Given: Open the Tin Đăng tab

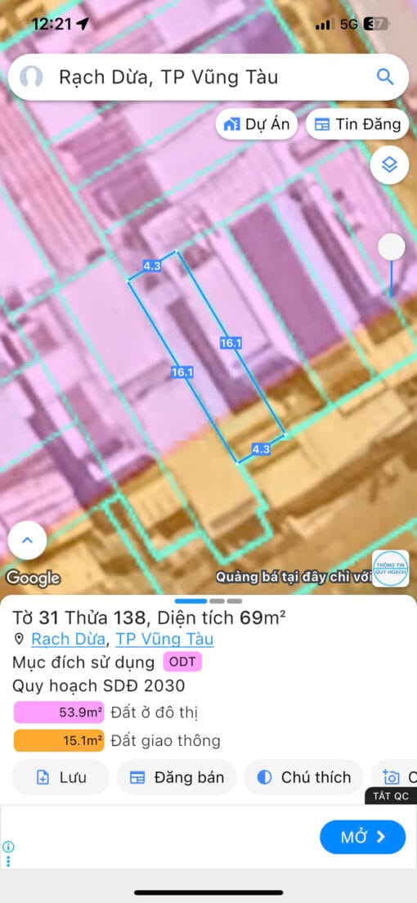Looking at the screenshot, I should pyautogui.click(x=357, y=124).
